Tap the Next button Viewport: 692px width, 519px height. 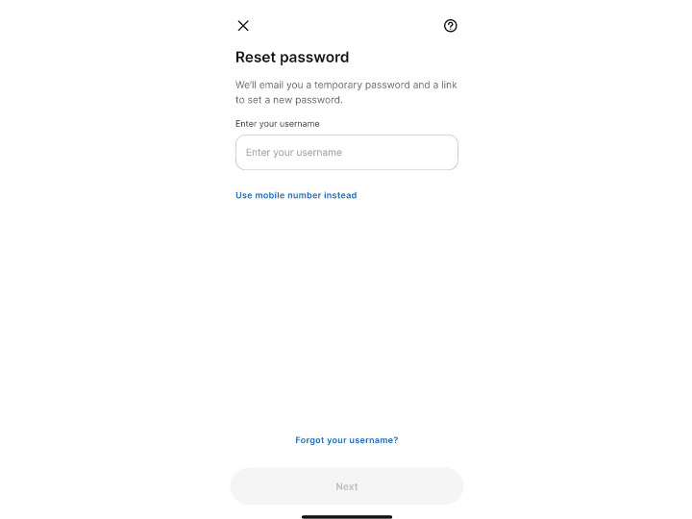tap(346, 486)
